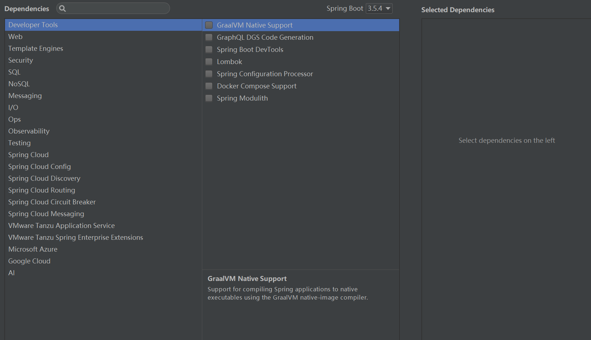
Task: Tick the Spring Boot DevTools checkbox
Action: (209, 49)
